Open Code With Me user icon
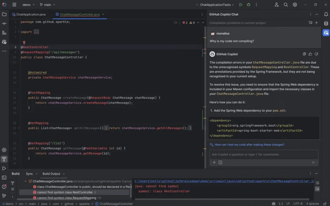Viewport: 330px width, 206px height. point(277,5)
